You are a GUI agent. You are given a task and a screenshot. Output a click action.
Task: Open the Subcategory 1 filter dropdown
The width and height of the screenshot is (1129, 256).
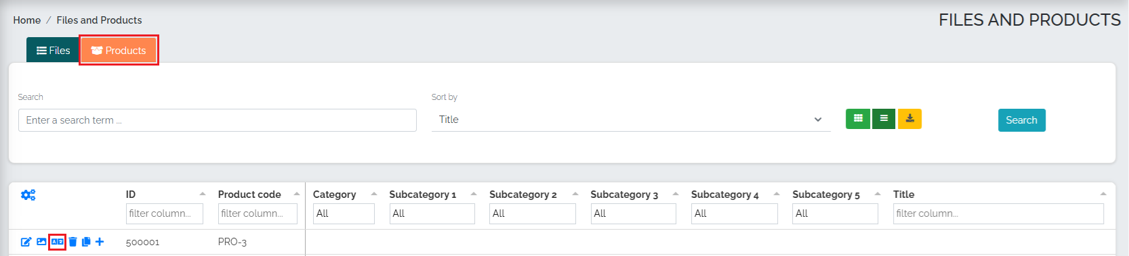(432, 213)
